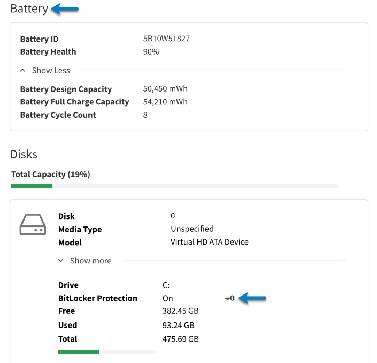377x363 pixels.
Task: Click the Battery section heading
Action: (x=29, y=9)
